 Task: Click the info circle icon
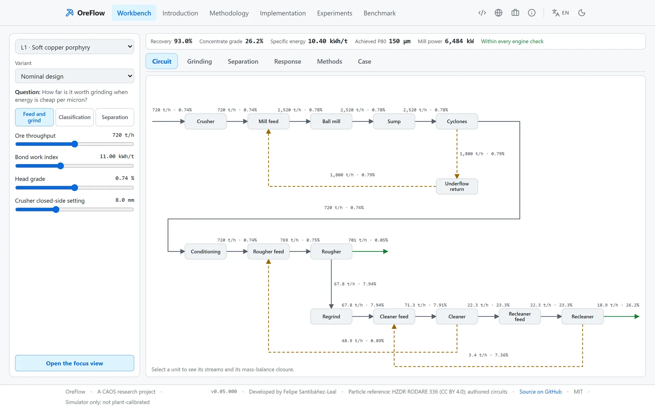pos(532,13)
